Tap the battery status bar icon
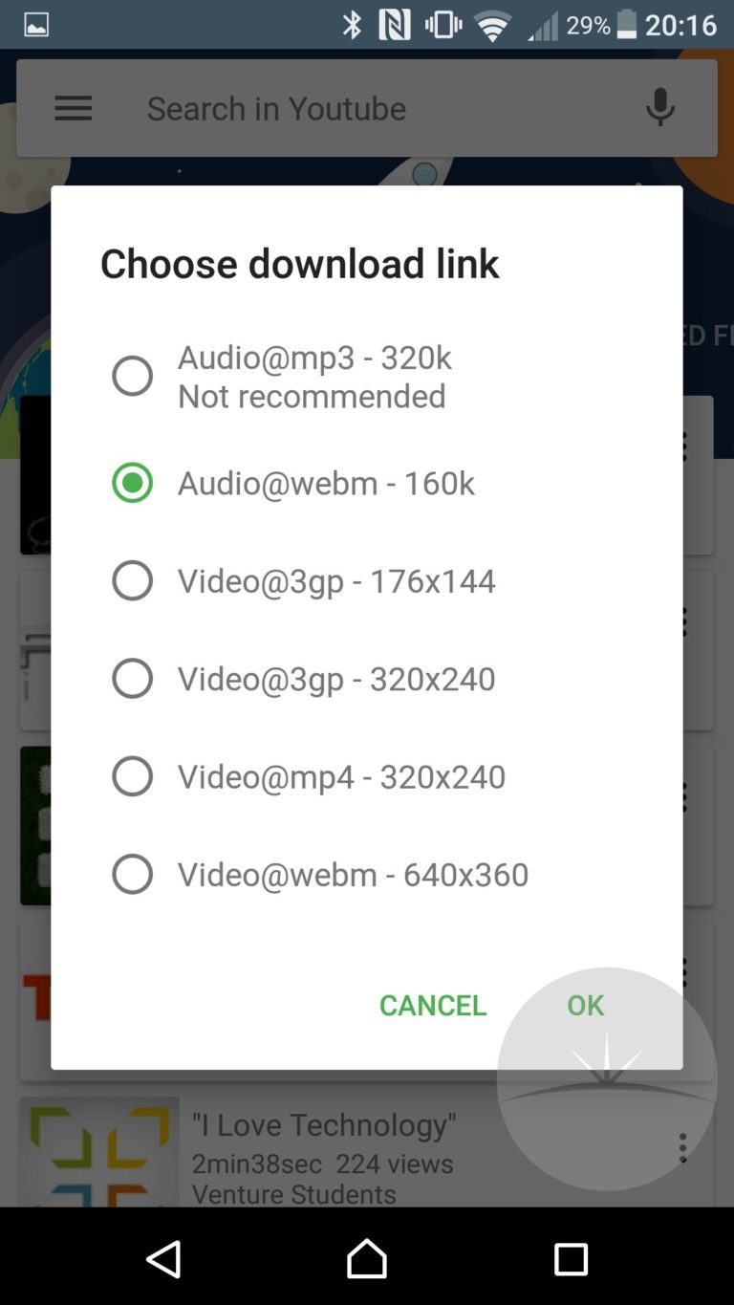Viewport: 734px width, 1305px height. [627, 25]
